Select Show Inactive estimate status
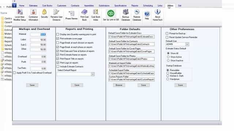 click(168, 61)
